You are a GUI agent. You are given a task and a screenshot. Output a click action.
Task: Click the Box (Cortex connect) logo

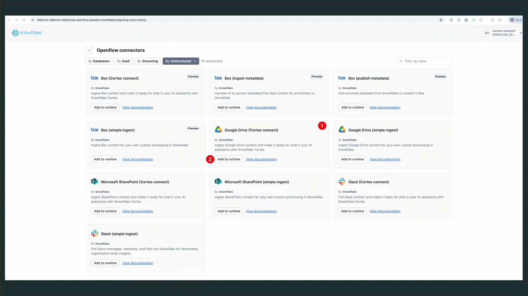coord(95,78)
